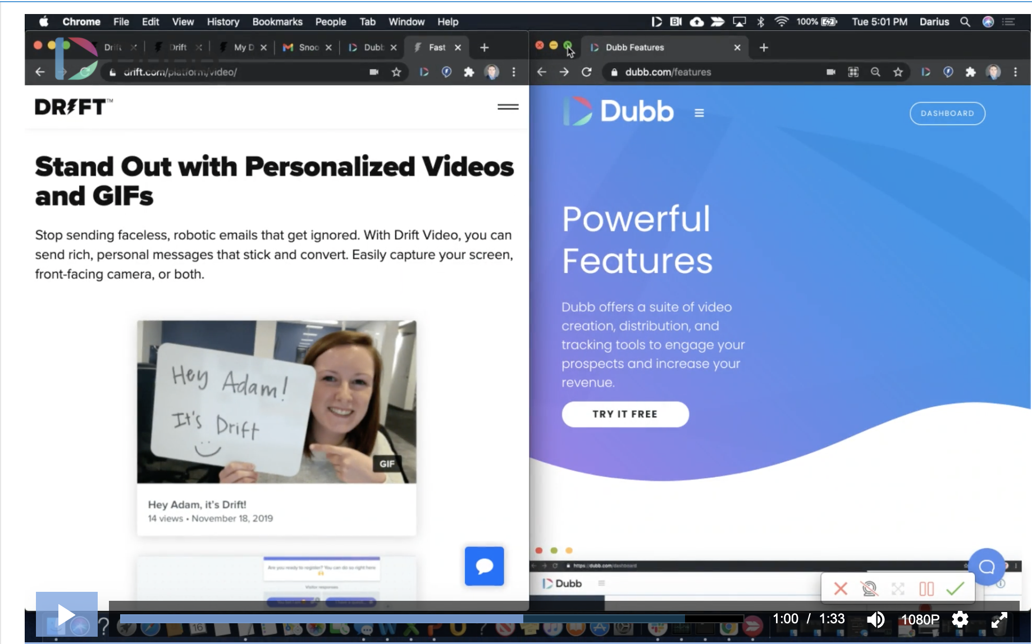The image size is (1032, 644).
Task: Open the Extensions puzzle icon in the left window
Action: pyautogui.click(x=469, y=72)
